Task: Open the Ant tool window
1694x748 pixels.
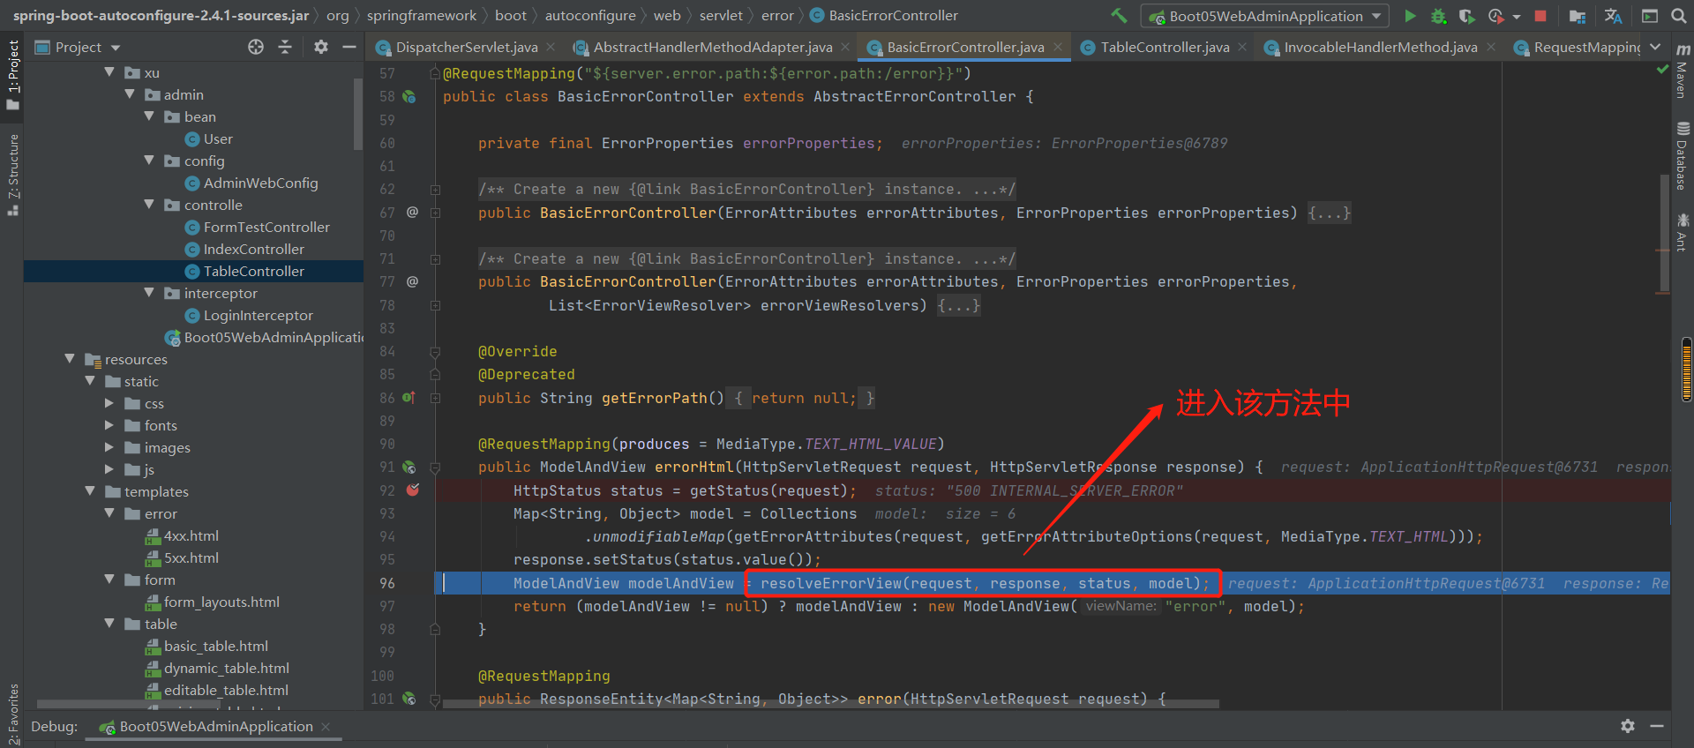Action: (1683, 232)
